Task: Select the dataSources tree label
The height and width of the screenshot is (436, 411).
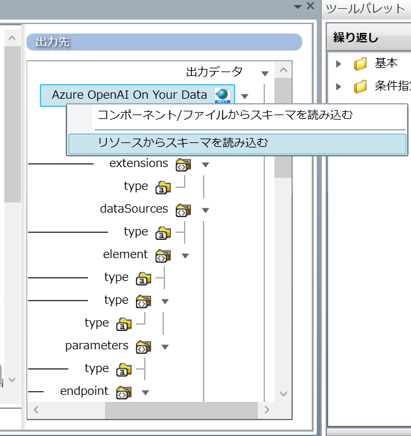Action: (134, 209)
